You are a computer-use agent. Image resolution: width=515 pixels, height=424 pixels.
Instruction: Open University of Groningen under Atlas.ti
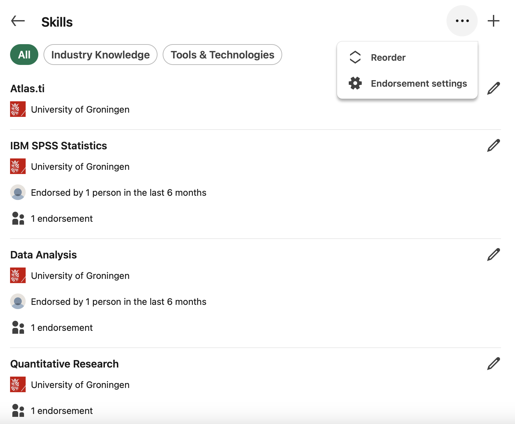80,109
